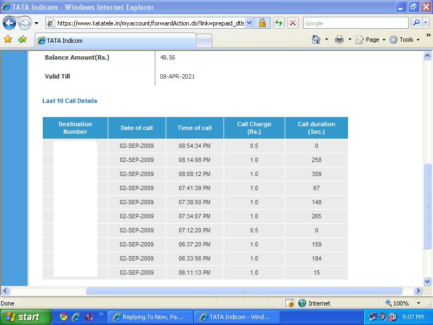
Task: Launch Opera from Quick Launch
Action: [89, 317]
